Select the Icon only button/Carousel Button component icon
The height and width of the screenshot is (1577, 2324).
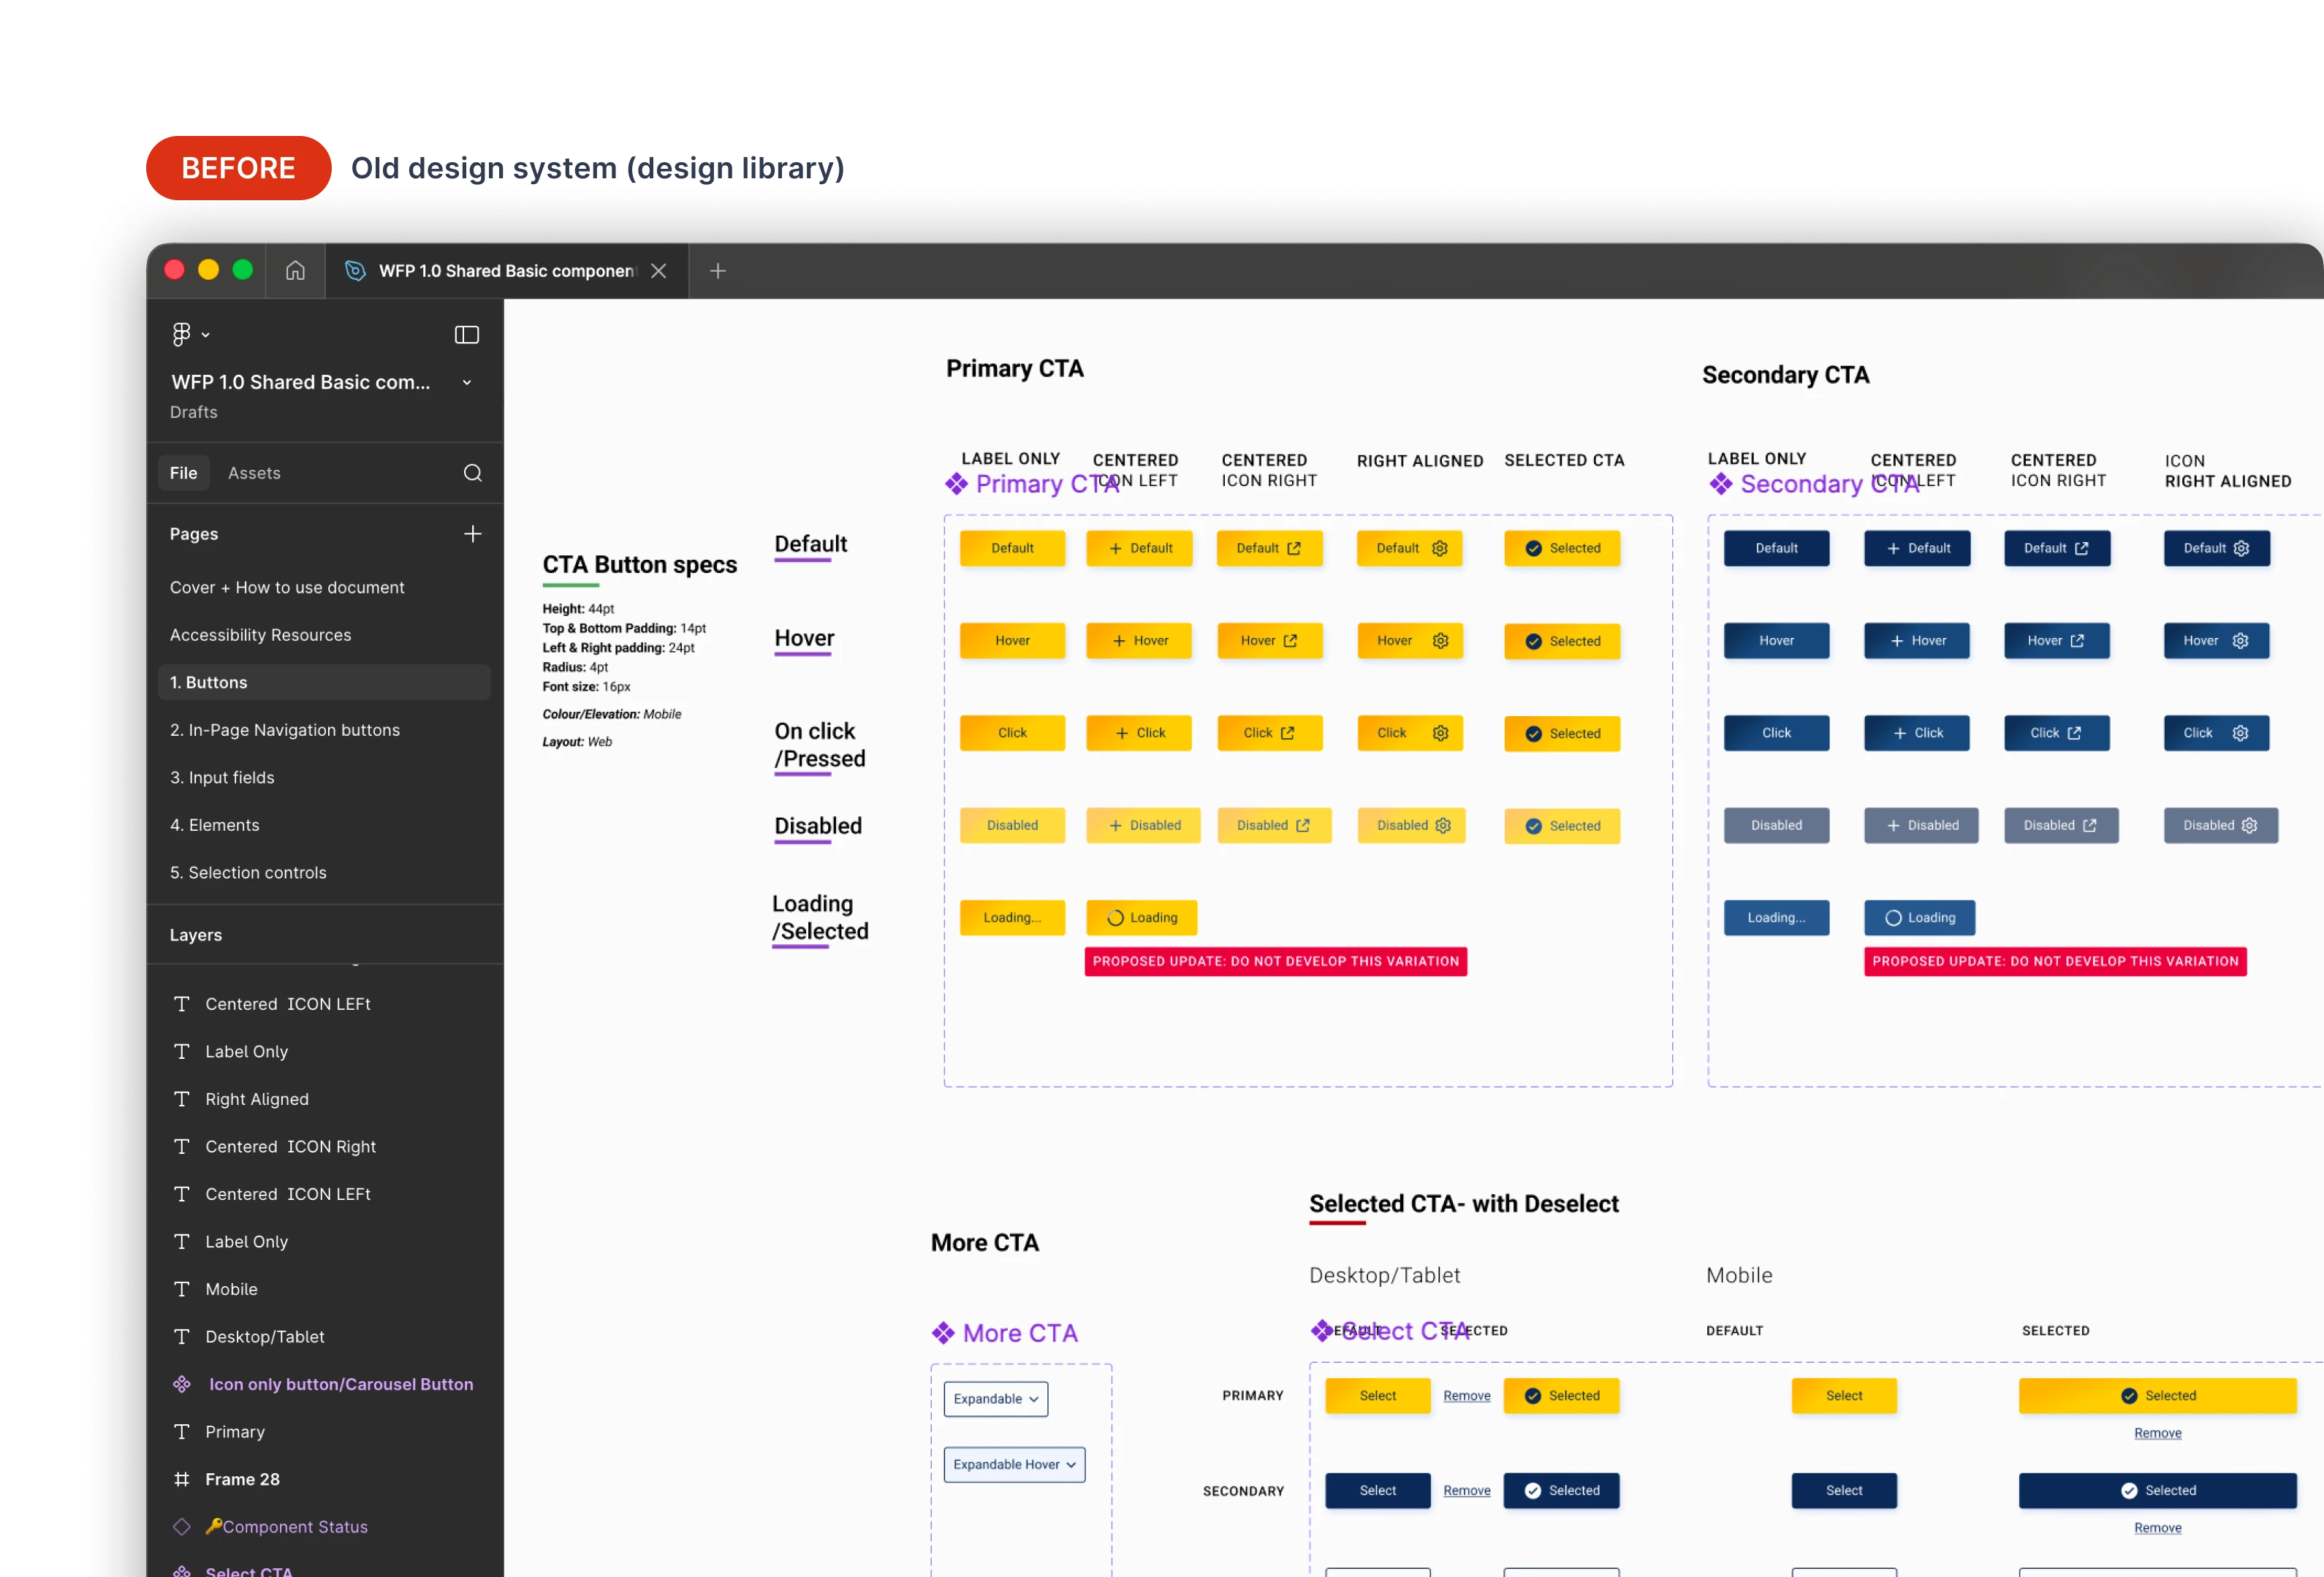(182, 1384)
